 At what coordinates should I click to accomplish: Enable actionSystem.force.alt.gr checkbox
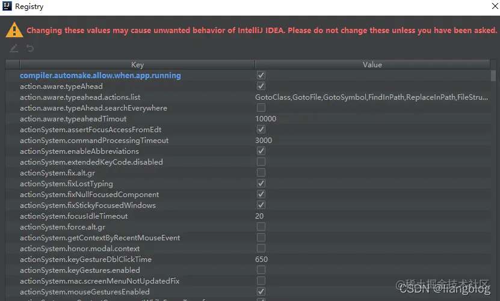click(261, 227)
